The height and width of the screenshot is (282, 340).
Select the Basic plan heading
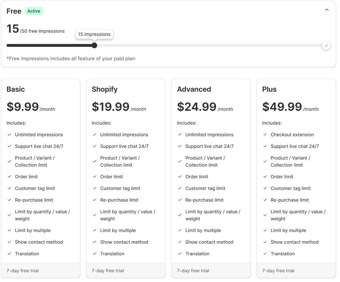coord(16,89)
